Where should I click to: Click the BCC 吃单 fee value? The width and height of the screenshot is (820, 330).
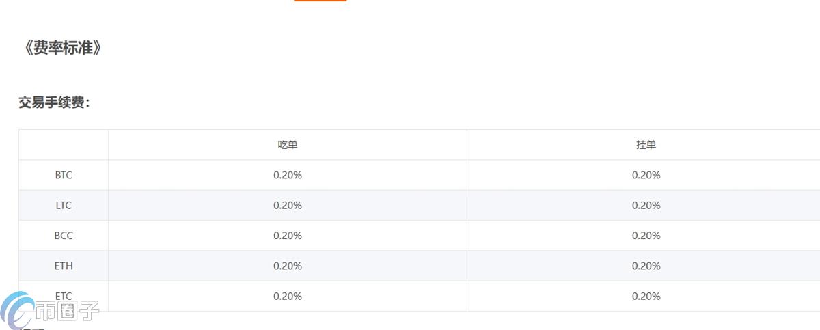point(288,236)
